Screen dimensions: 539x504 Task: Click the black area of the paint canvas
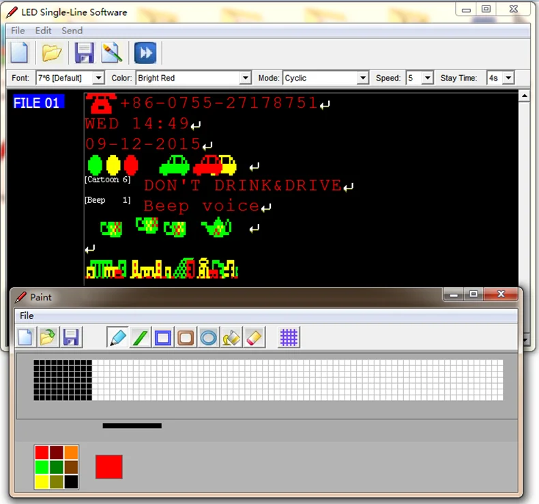coord(63,380)
